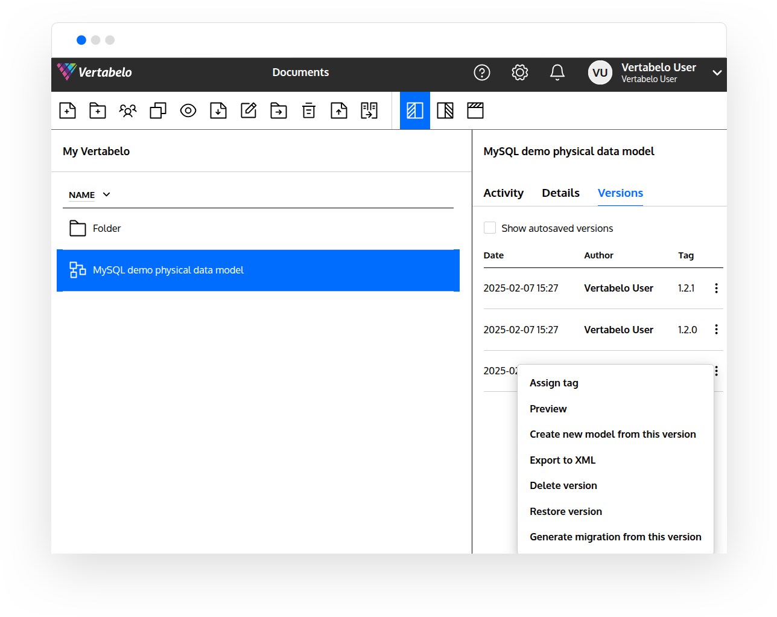Choose Restore version from the context menu
This screenshot has width=777, height=617.
566,511
